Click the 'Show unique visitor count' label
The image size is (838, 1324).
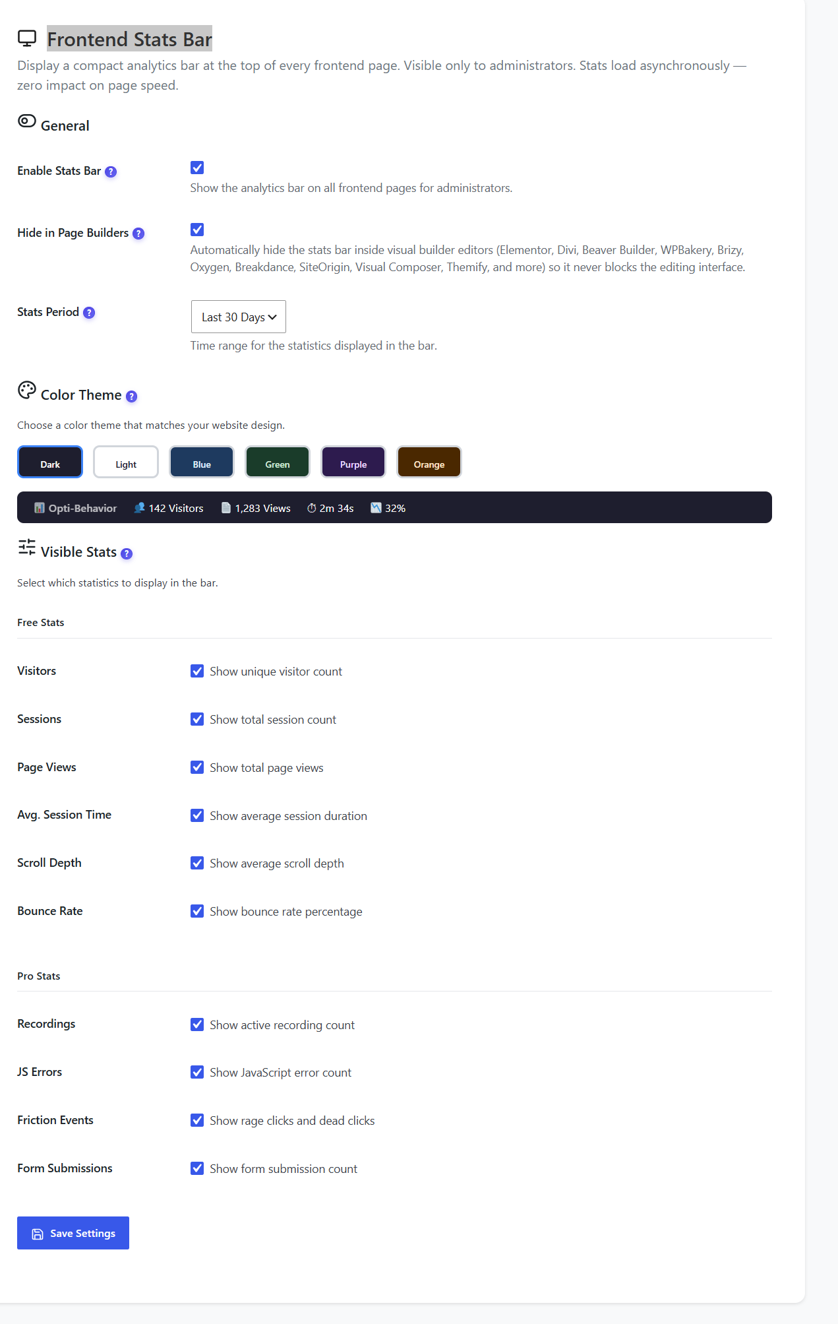(x=276, y=672)
